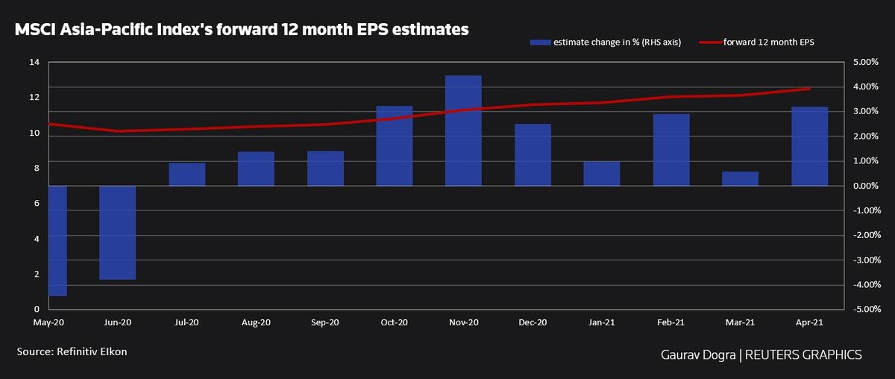The width and height of the screenshot is (895, 379).
Task: Click the chart title text
Action: click(242, 30)
